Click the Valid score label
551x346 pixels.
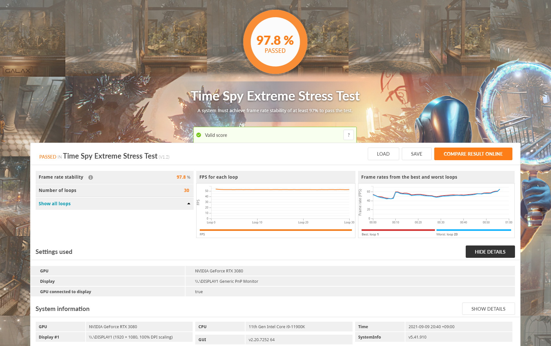(216, 135)
